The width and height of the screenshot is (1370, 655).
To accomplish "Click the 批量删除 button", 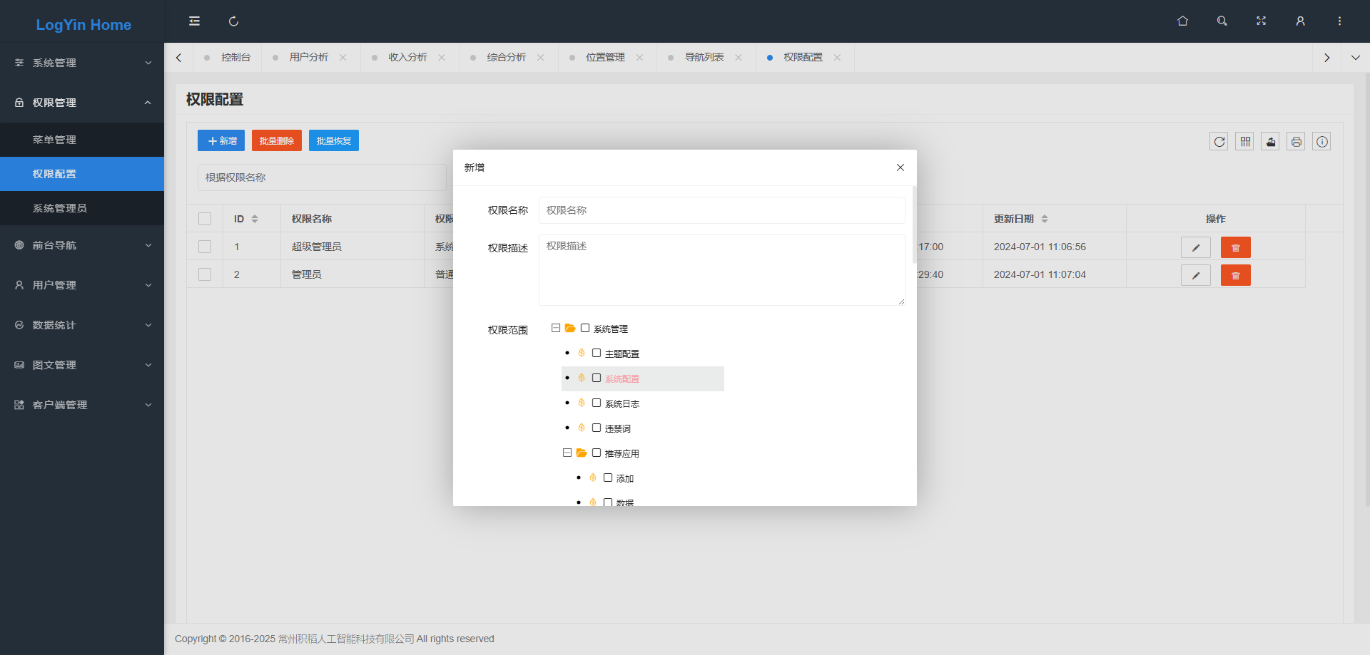I will (x=277, y=140).
